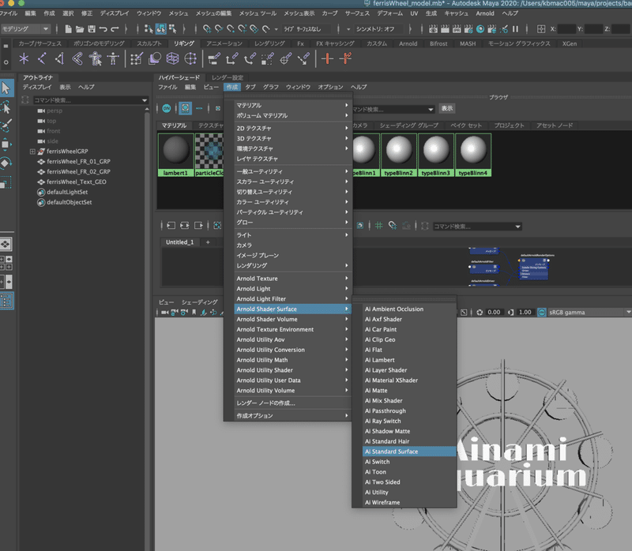
Task: Click the lattice deformer cage icon
Action: click(x=172, y=58)
